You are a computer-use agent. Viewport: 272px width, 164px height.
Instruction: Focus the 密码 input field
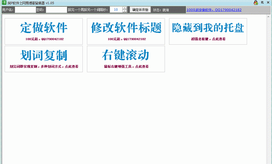(57, 9)
